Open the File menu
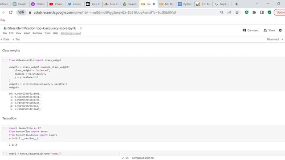The width and height of the screenshot is (285, 160). 5,33
